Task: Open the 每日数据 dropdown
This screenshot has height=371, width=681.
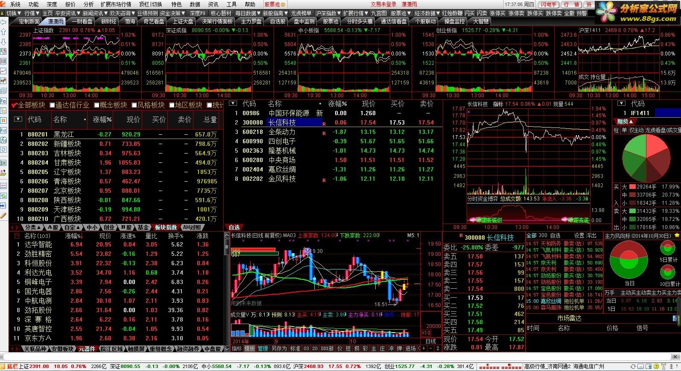Action: pos(248,13)
